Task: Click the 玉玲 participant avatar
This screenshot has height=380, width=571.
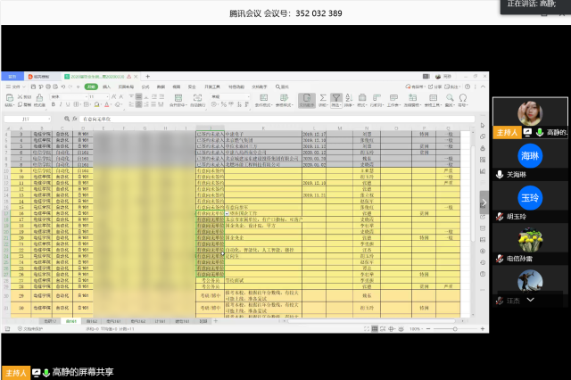Action: click(530, 196)
